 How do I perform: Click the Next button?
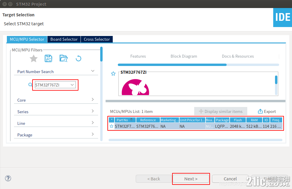(191, 179)
